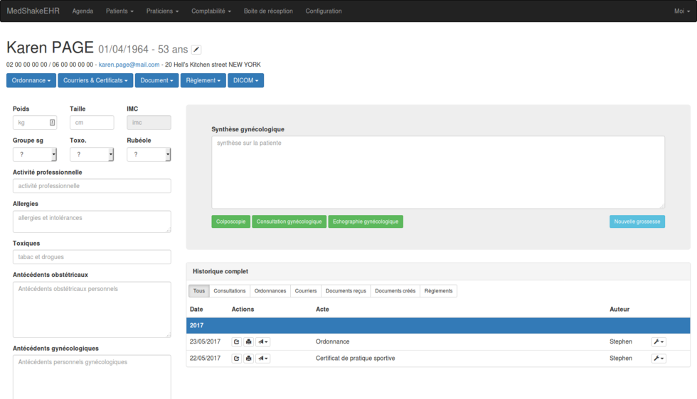The image size is (697, 399).
Task: Print the Ordonnance from 23/05/2017
Action: click(248, 342)
